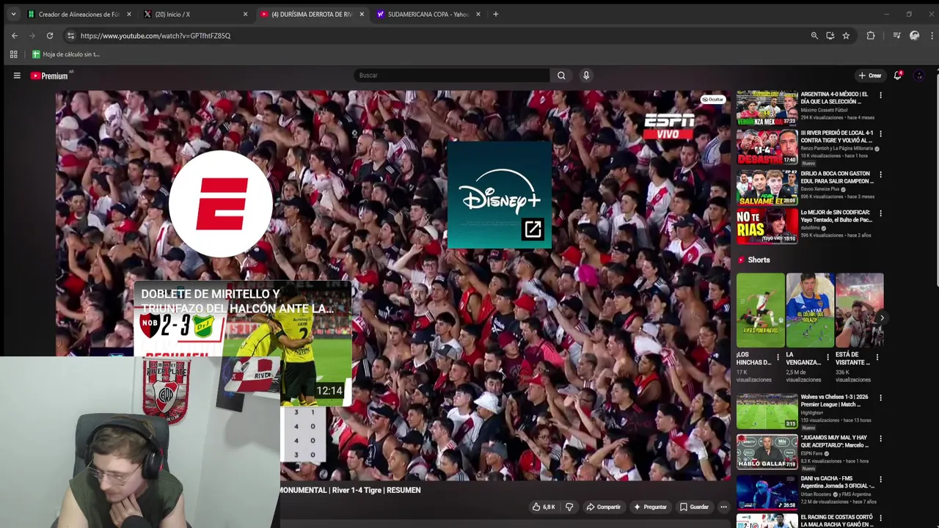Open the Disney+ end-screen external link card
939x528 pixels.
[x=499, y=194]
